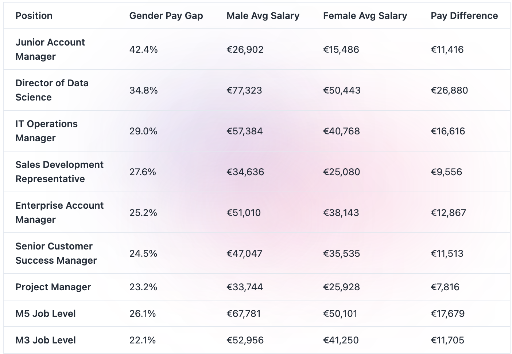Click the €40,768 female salary value
The width and height of the screenshot is (512, 354).
pyautogui.click(x=341, y=131)
